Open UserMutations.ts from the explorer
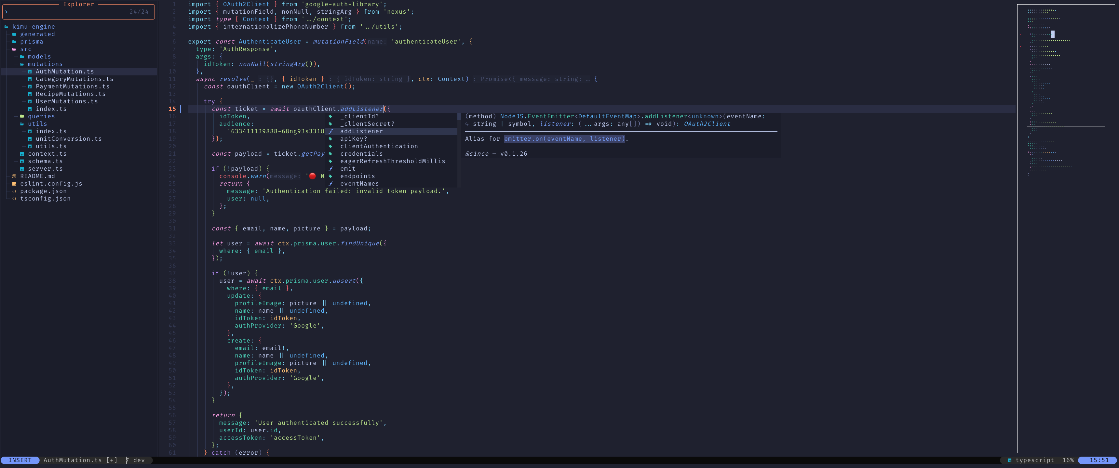Viewport: 1119px width, 468px height. coord(66,102)
